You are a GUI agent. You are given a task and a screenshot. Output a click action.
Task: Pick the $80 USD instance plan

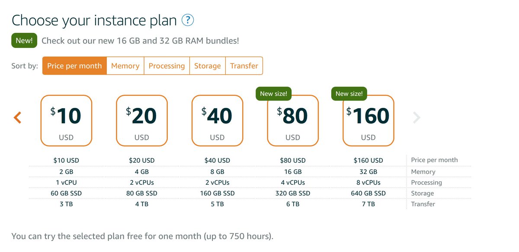tap(293, 120)
